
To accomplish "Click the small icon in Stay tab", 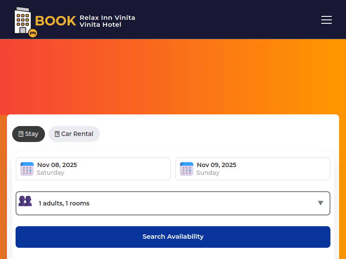I will (x=21, y=134).
